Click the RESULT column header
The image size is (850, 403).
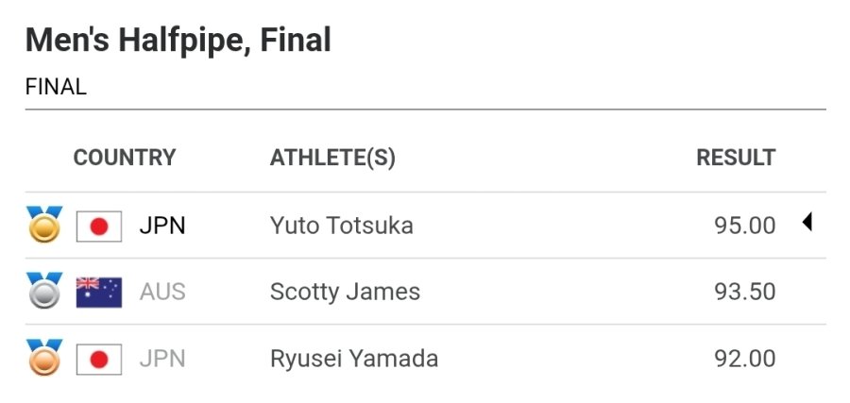pyautogui.click(x=736, y=158)
